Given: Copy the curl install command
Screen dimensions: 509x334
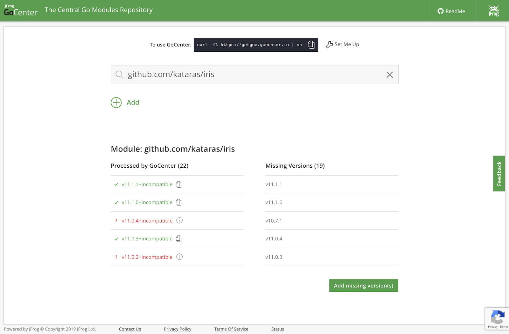Looking at the screenshot, I should [x=311, y=45].
